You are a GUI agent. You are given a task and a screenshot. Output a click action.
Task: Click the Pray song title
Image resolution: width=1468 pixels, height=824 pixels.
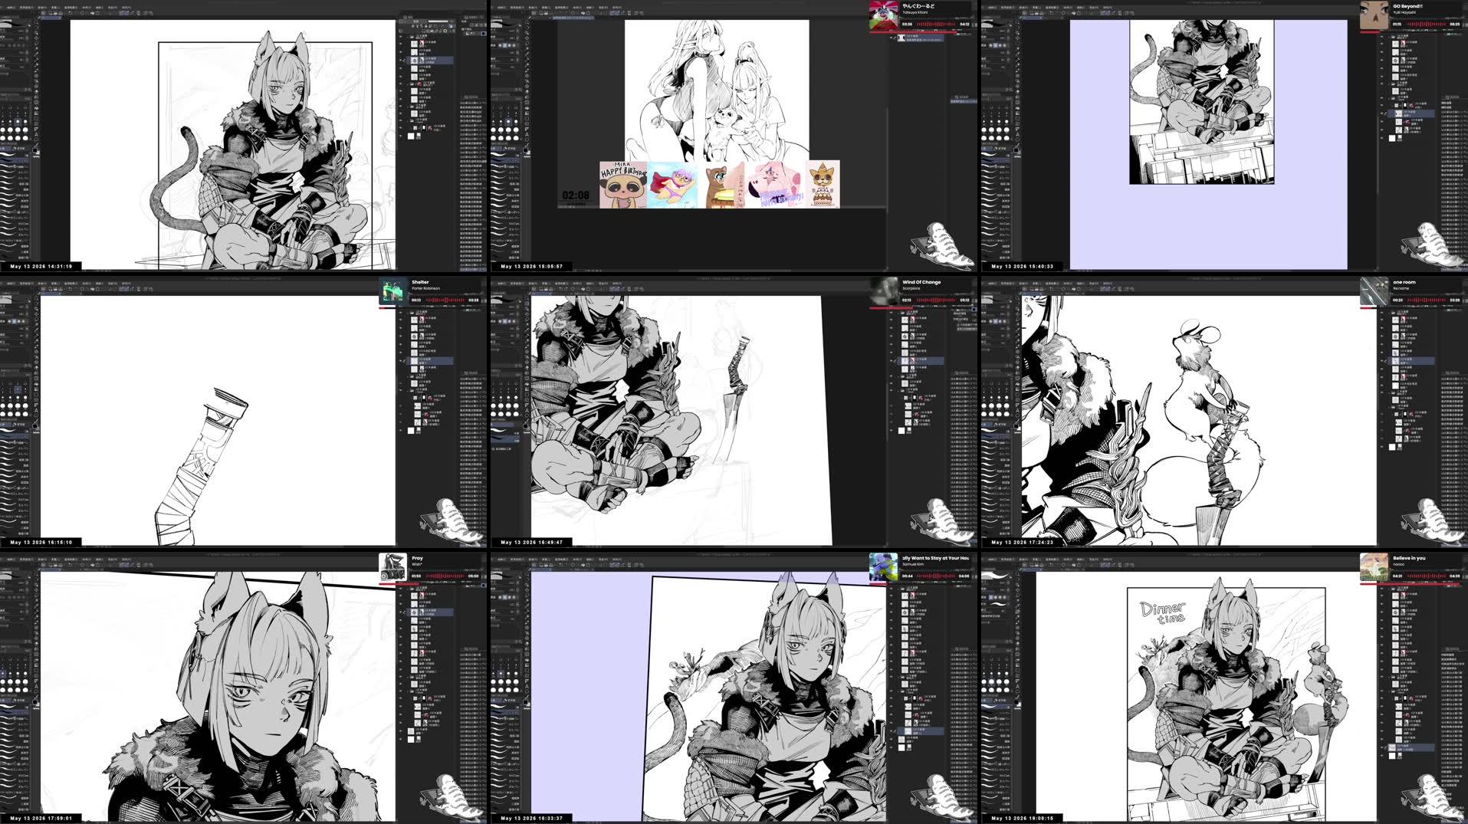(417, 558)
